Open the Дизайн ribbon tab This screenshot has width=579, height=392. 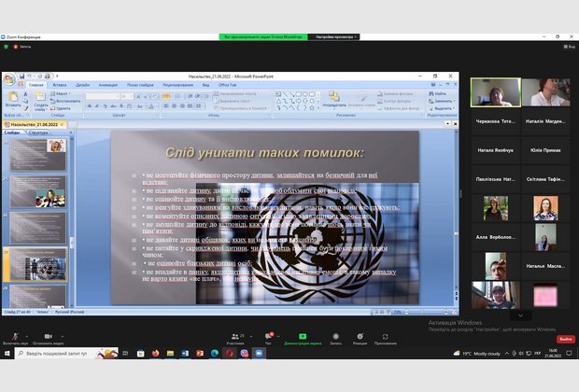tap(83, 85)
